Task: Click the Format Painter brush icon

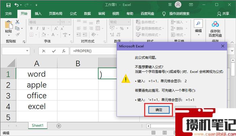Action: pos(18,35)
